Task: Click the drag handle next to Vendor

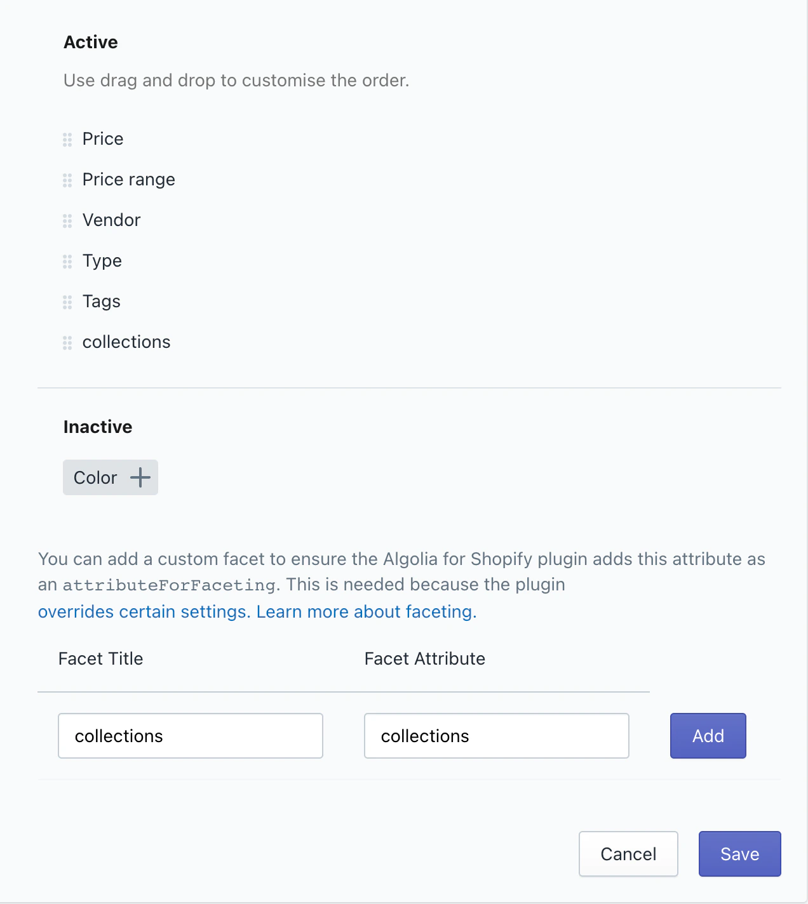Action: coord(67,221)
